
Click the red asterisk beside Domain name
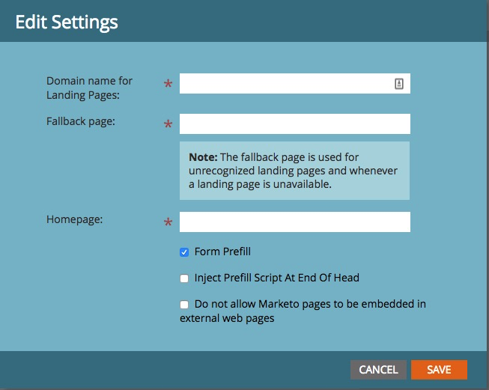[168, 85]
